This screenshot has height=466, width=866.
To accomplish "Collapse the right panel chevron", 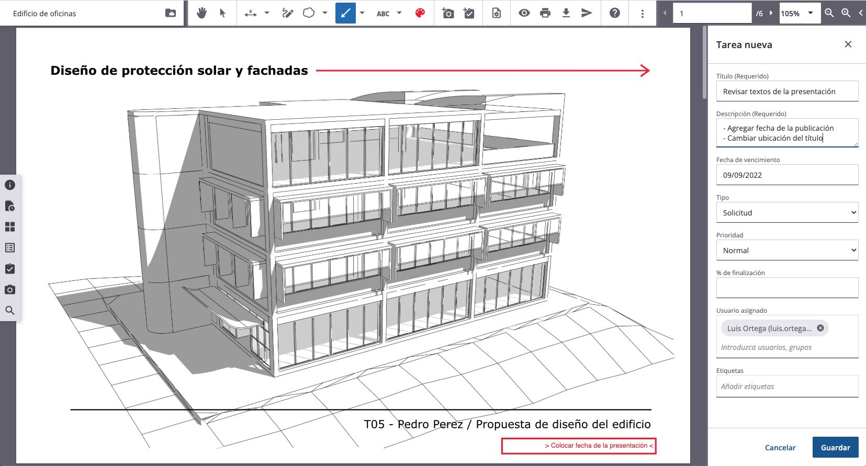I will tap(861, 13).
